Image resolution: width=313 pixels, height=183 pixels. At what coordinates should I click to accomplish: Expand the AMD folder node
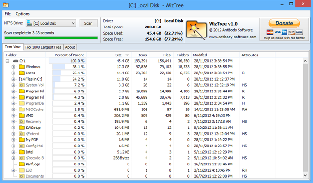click(13, 116)
